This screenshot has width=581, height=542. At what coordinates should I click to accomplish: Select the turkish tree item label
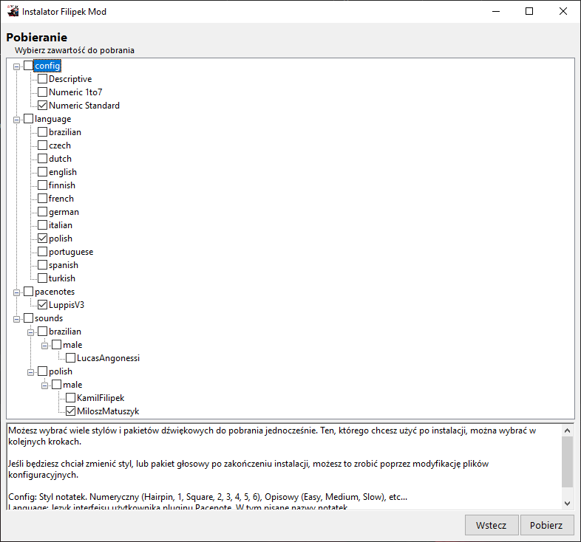pos(62,278)
